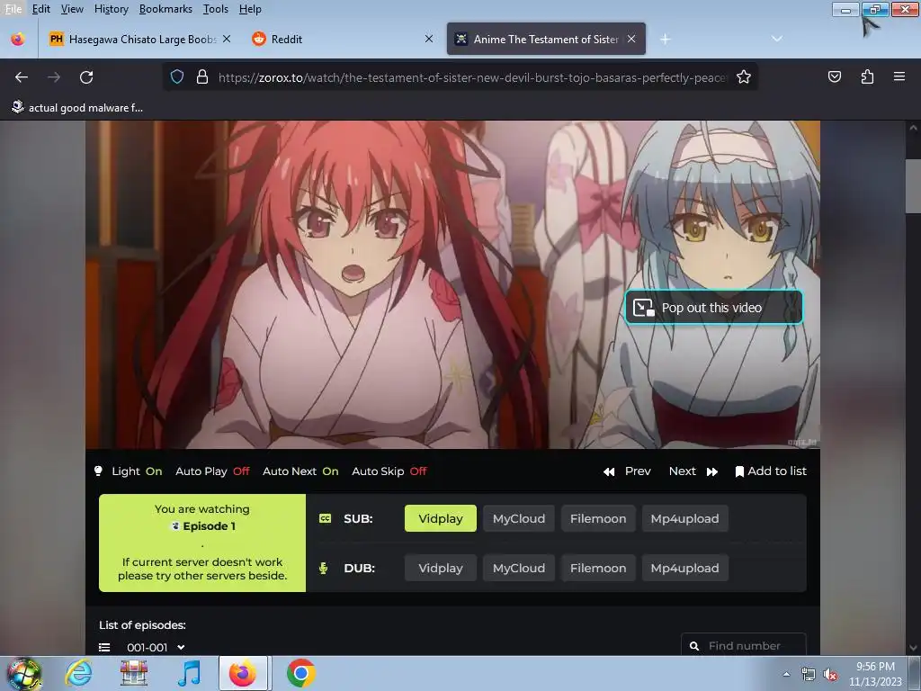Open the Windows Start button
921x691 pixels.
pos(24,674)
